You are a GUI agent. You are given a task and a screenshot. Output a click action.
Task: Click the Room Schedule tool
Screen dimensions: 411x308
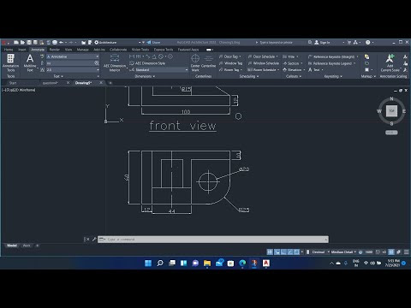[263, 69]
